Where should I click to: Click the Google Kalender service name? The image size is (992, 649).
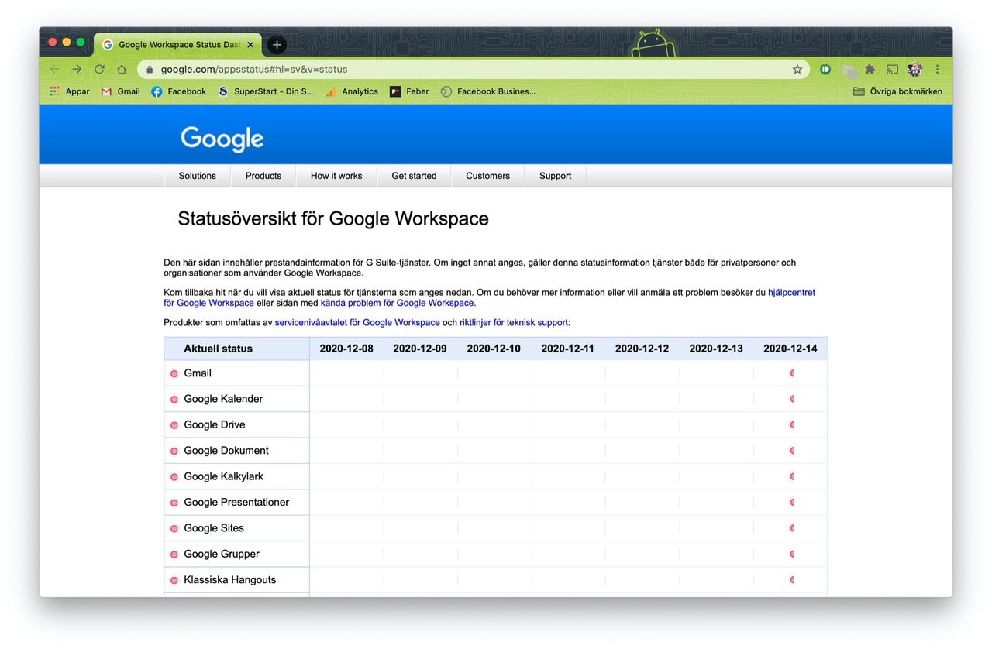click(223, 399)
